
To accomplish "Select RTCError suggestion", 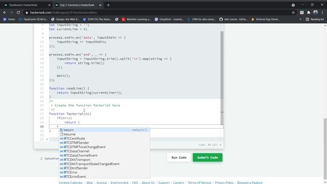I will (104, 172).
